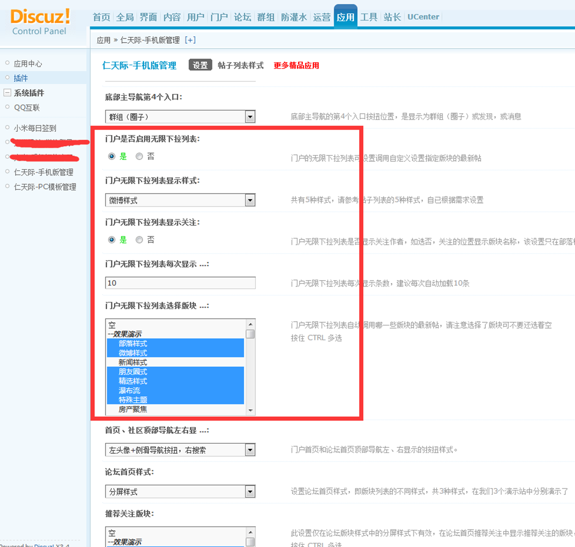The image size is (575, 547).
Task: Open the 工具 top menu
Action: click(x=369, y=17)
